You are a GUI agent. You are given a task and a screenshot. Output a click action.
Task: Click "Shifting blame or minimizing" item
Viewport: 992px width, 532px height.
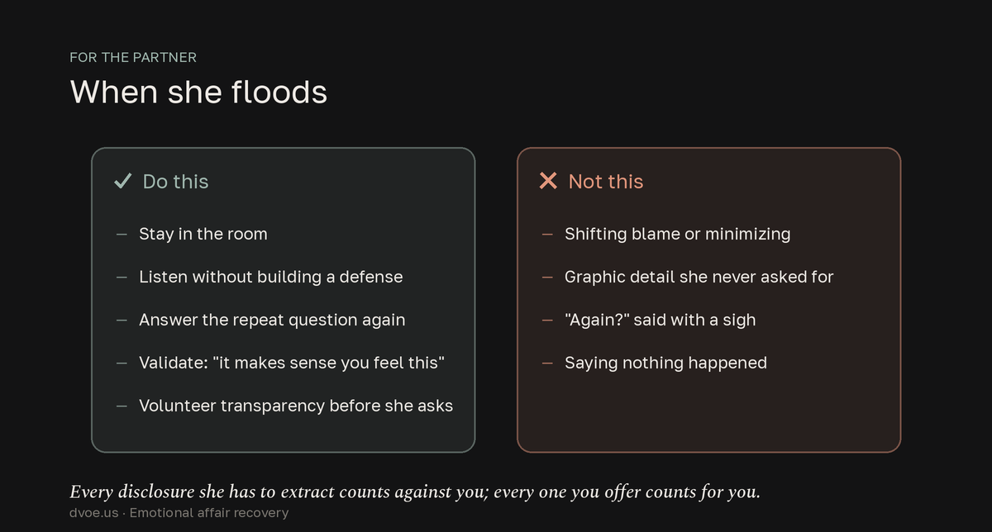[677, 234]
